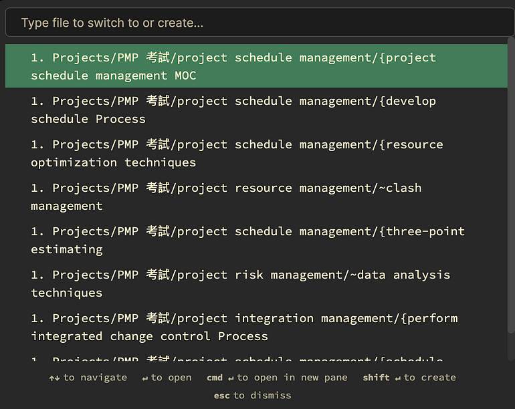Click the 'esc' key label in footer
515x409 pixels.
[x=221, y=395]
